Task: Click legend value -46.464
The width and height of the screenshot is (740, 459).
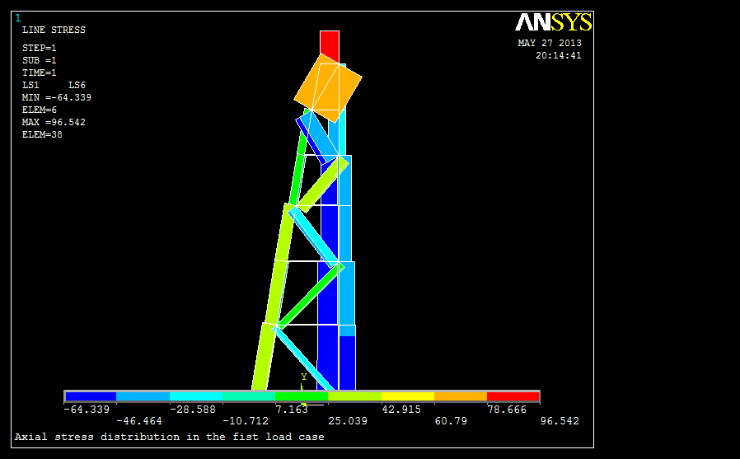Action: [138, 421]
